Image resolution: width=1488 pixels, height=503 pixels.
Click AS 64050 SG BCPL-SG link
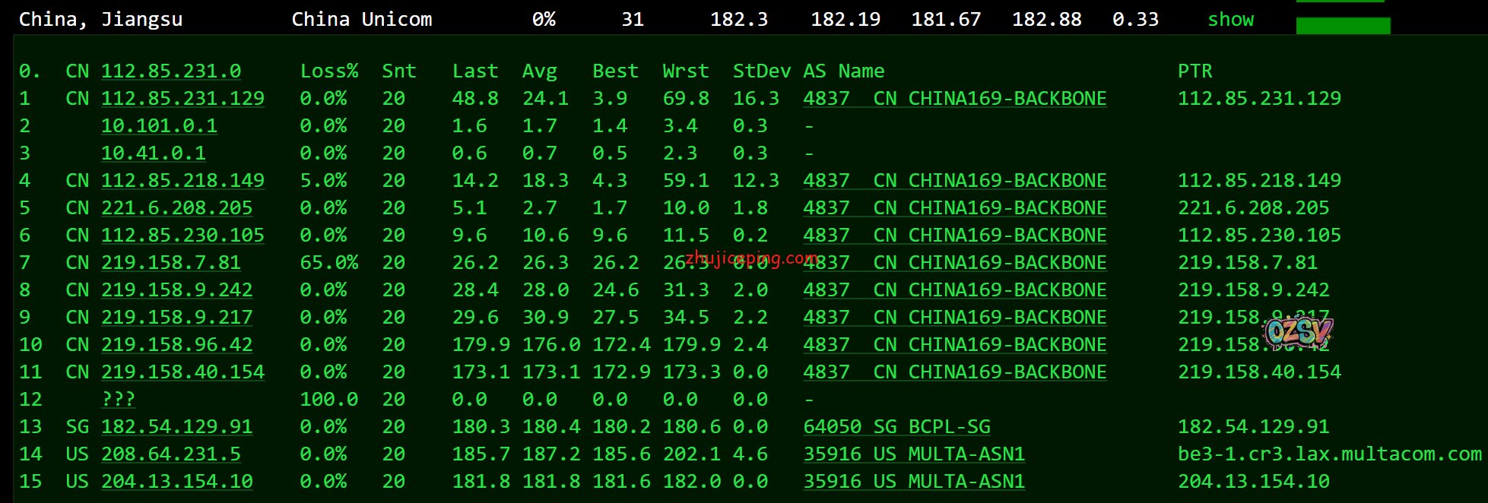click(x=896, y=427)
